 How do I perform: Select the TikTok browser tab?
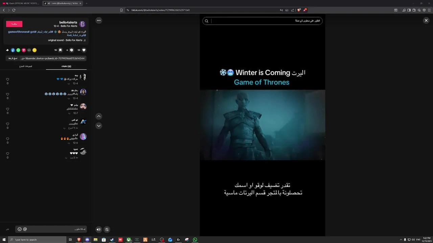pos(62,3)
